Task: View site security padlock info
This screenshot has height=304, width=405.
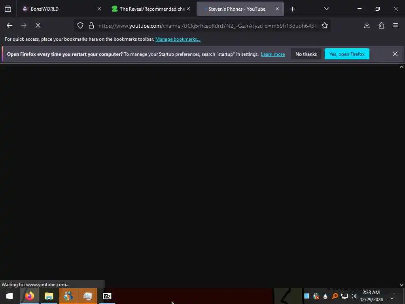Action: pyautogui.click(x=91, y=25)
